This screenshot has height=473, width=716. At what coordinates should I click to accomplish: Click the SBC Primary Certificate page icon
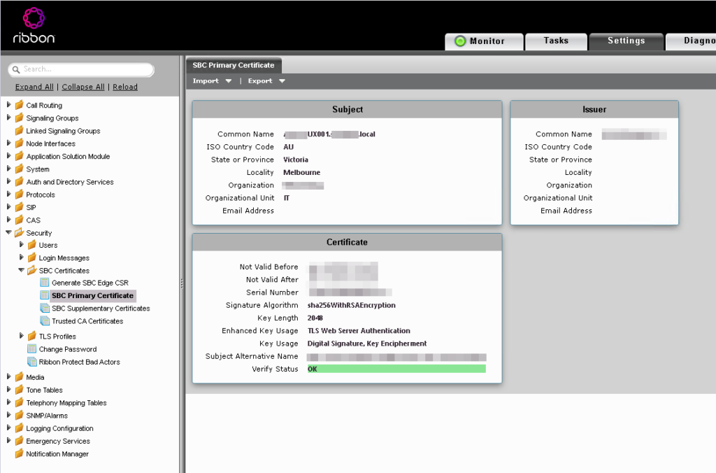(x=44, y=295)
